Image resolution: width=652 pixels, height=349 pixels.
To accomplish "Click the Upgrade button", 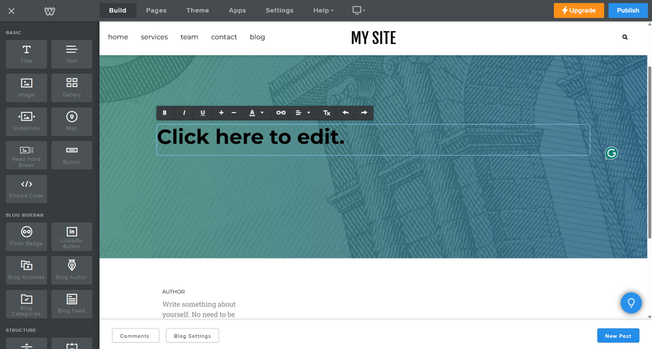I will pos(579,10).
